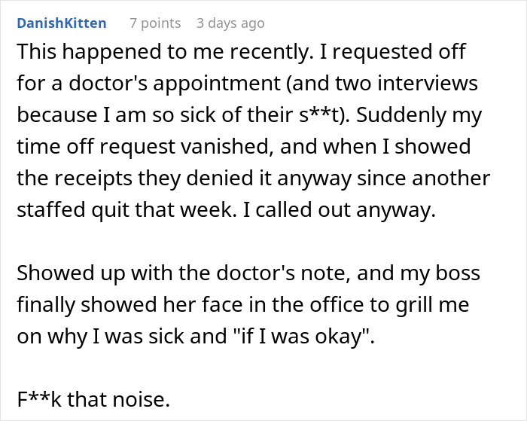Click the '3 days ago' timestamp
Viewport: 527px width, 421px height.
pos(230,23)
